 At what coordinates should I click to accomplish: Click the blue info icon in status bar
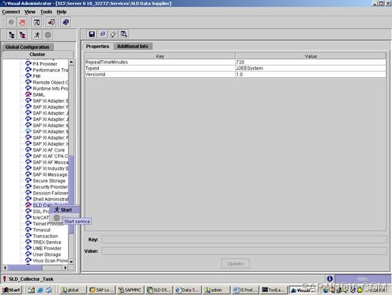click(x=329, y=279)
